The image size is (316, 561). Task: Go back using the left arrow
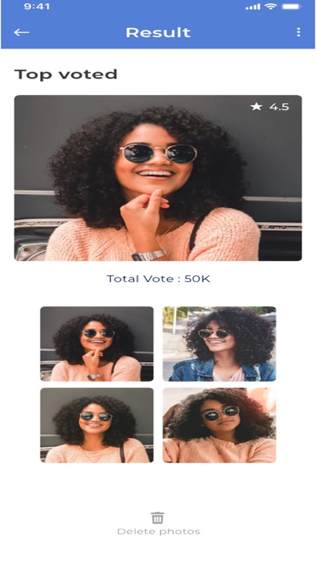(x=22, y=33)
